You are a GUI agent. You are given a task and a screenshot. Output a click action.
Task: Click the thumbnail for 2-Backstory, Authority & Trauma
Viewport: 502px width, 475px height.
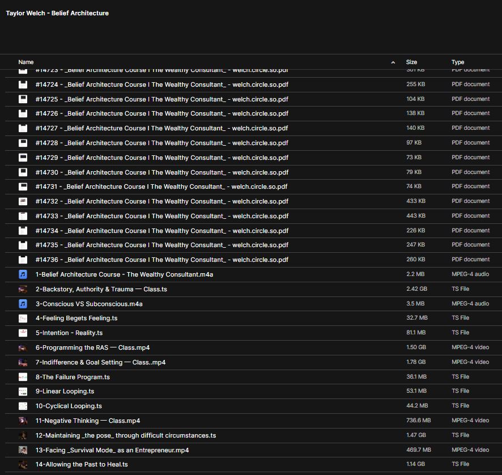point(23,289)
